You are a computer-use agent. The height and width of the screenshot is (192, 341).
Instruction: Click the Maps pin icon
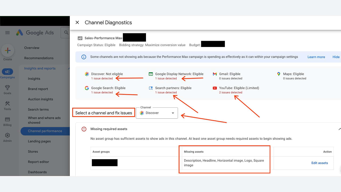click(x=279, y=74)
